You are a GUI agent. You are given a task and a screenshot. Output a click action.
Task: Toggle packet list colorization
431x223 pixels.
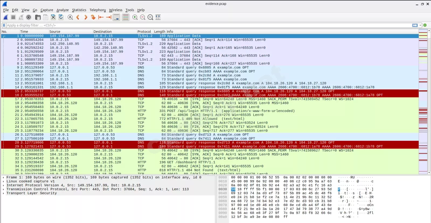click(x=125, y=17)
